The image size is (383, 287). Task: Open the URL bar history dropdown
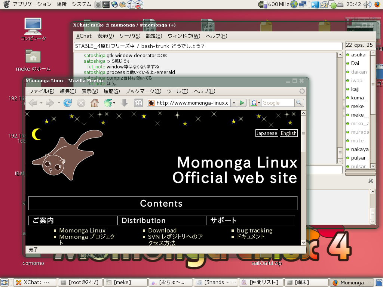234,103
